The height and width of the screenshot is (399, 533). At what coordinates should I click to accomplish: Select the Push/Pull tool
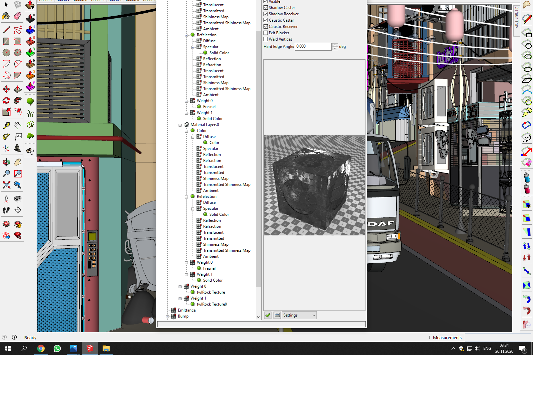point(18,89)
